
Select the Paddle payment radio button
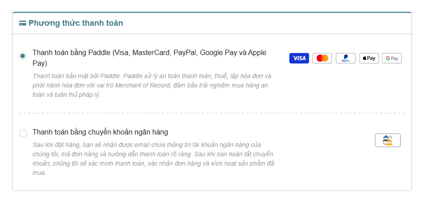tap(23, 56)
